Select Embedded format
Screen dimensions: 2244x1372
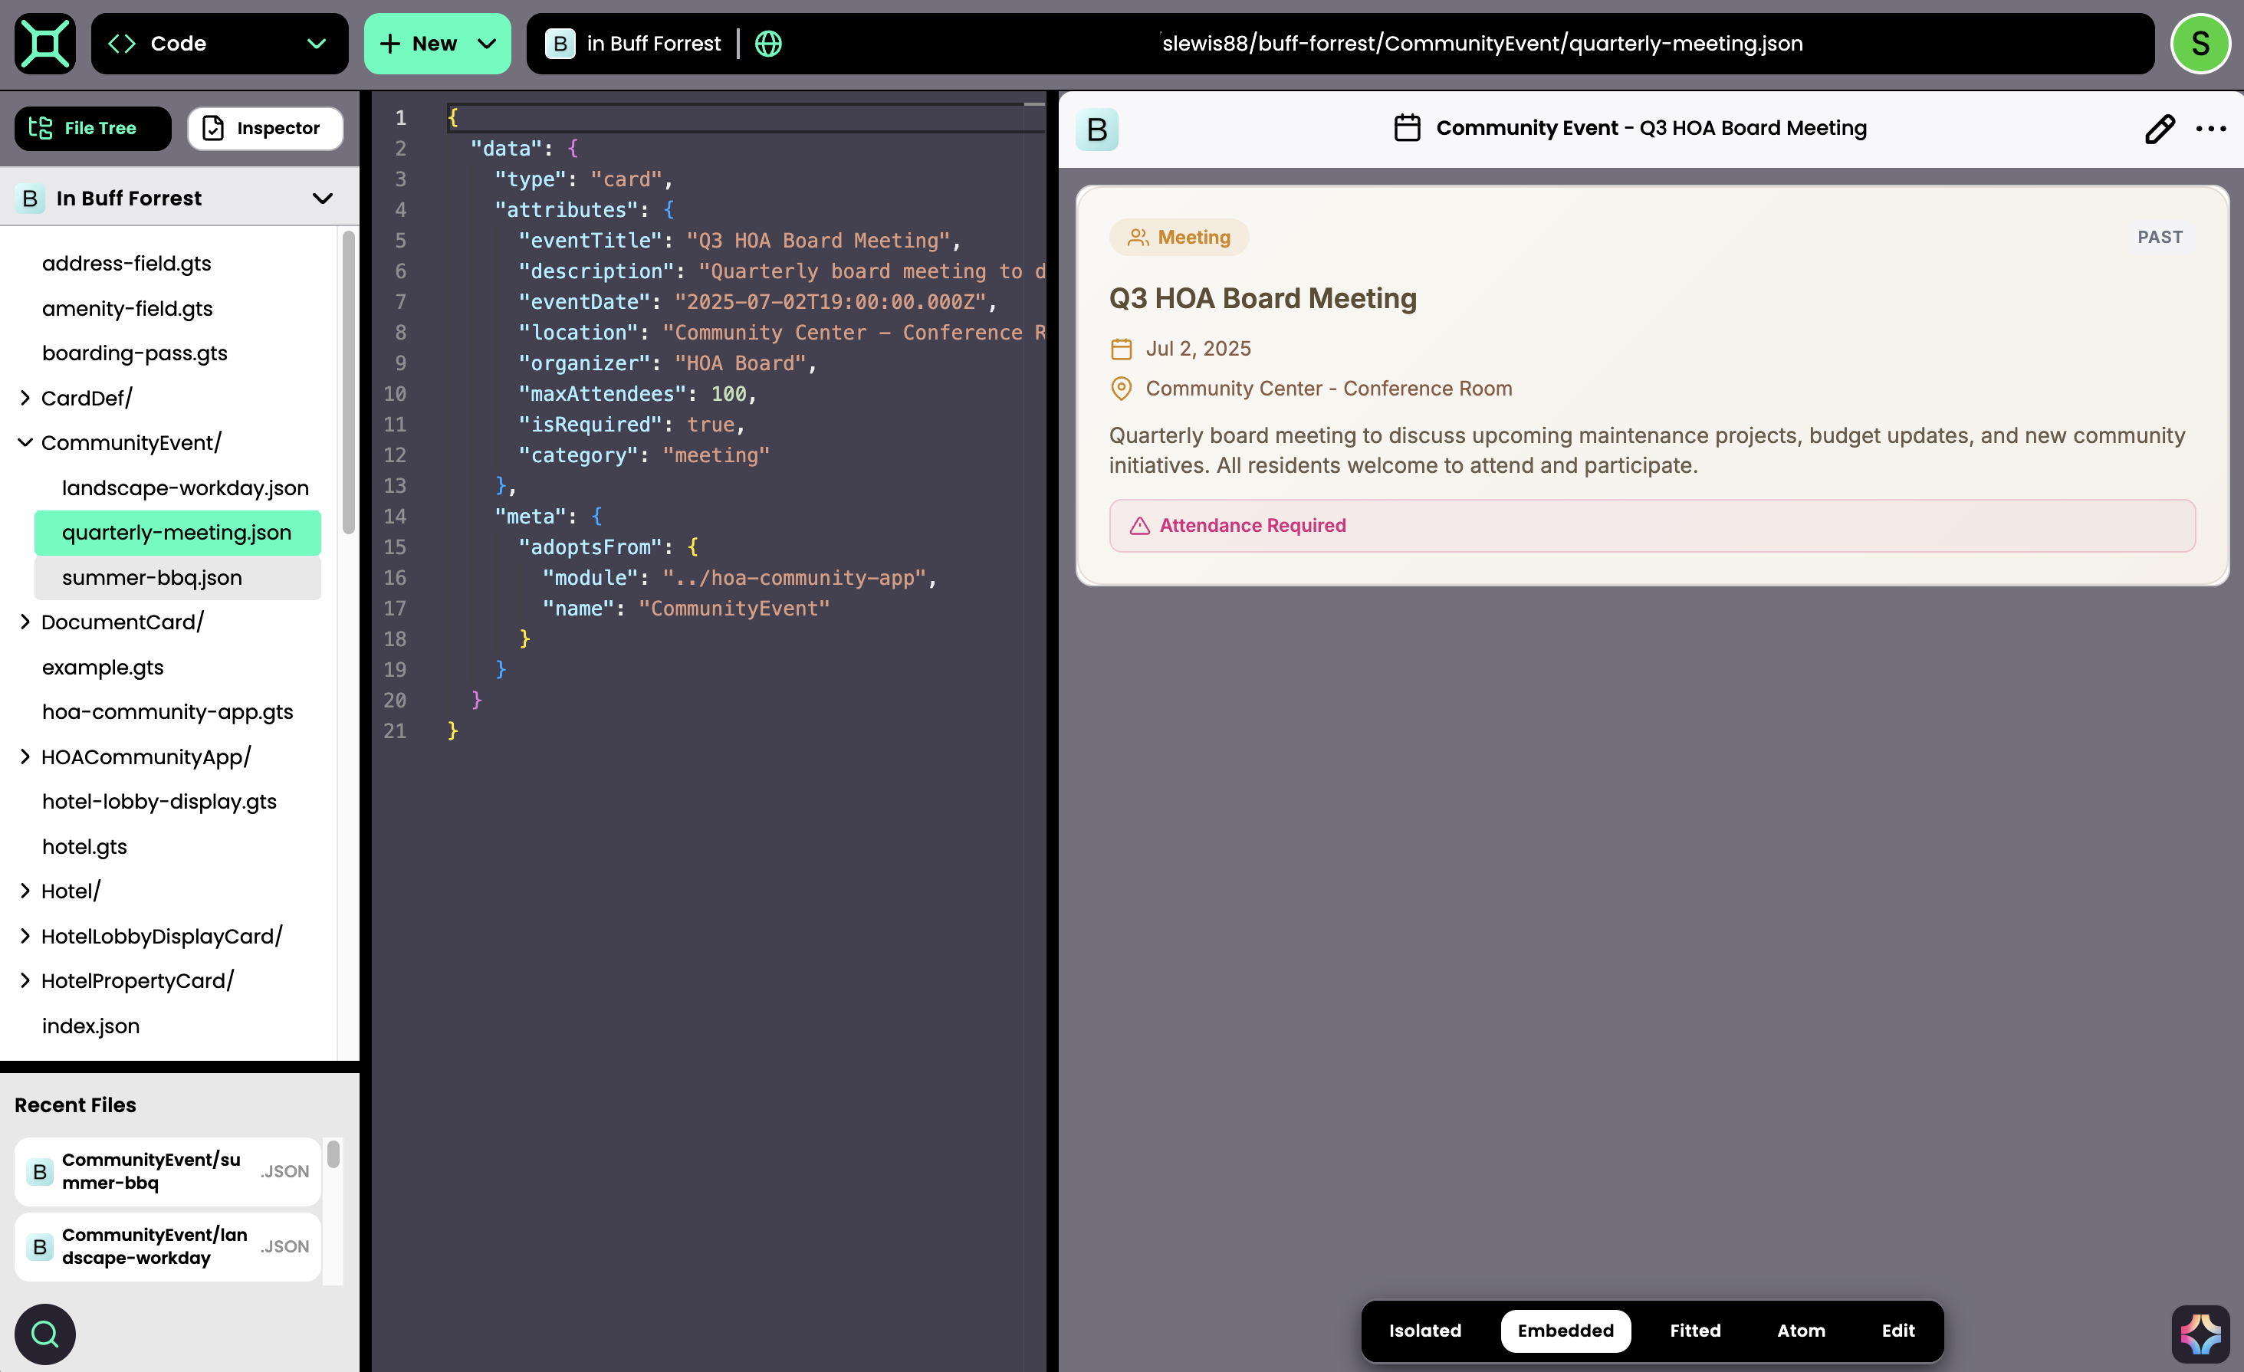point(1565,1330)
